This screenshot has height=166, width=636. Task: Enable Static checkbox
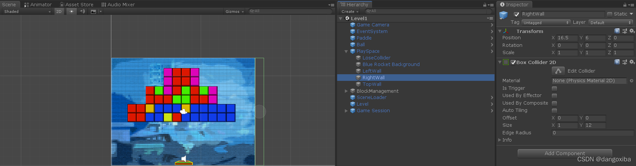pyautogui.click(x=609, y=14)
